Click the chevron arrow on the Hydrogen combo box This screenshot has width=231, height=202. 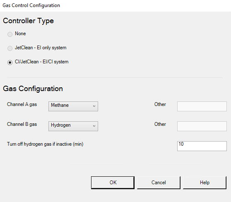94,126
